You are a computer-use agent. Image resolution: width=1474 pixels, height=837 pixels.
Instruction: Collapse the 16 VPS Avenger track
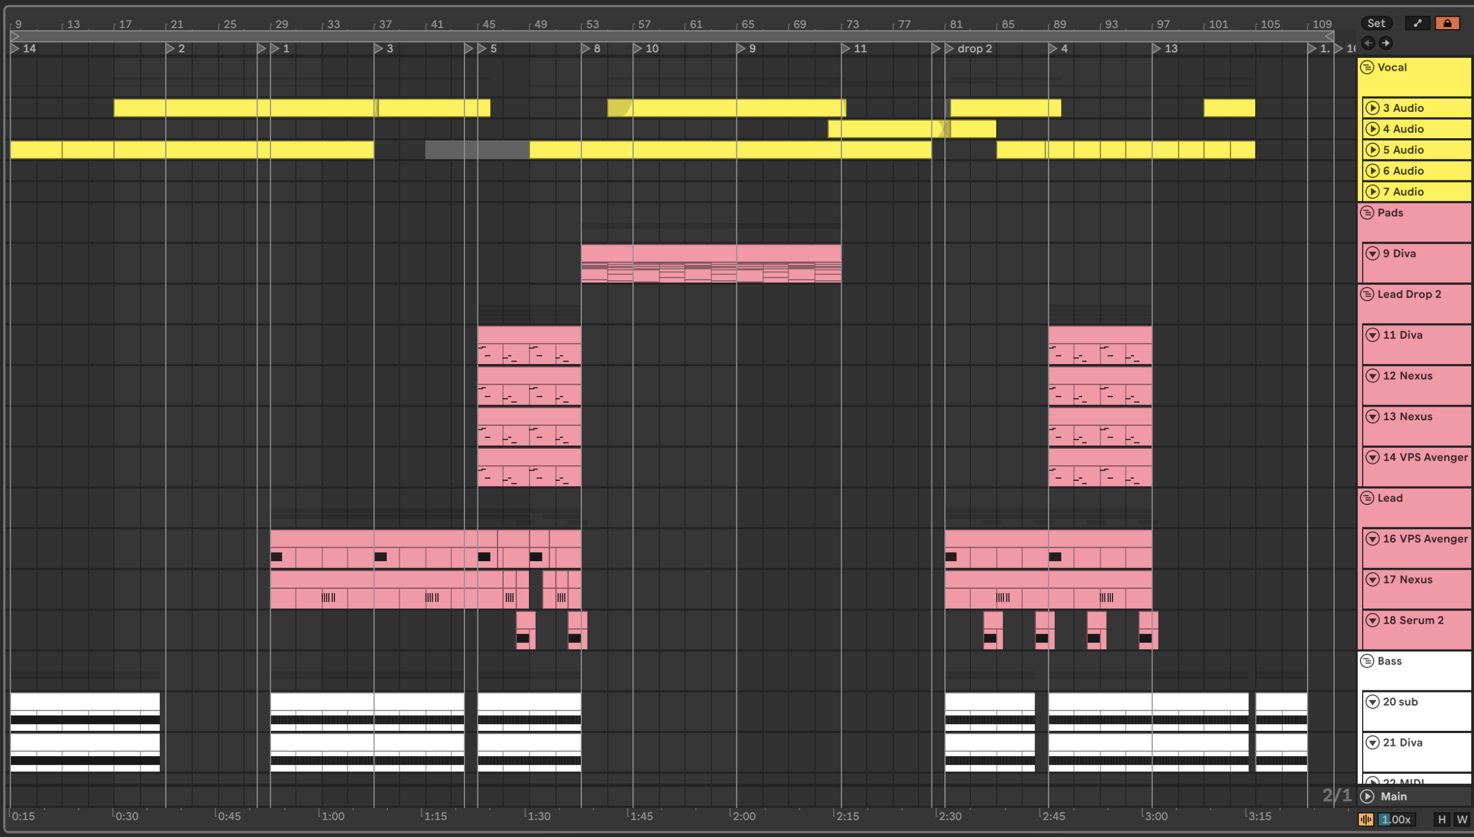[1372, 539]
